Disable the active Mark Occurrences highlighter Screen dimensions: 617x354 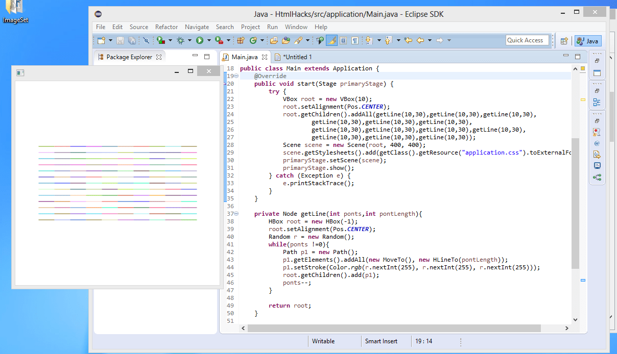(x=331, y=40)
